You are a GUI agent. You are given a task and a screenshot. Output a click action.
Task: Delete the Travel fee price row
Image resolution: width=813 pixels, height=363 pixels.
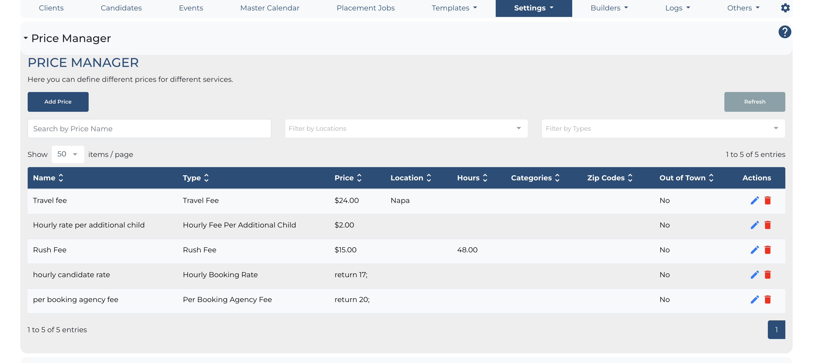tap(768, 200)
